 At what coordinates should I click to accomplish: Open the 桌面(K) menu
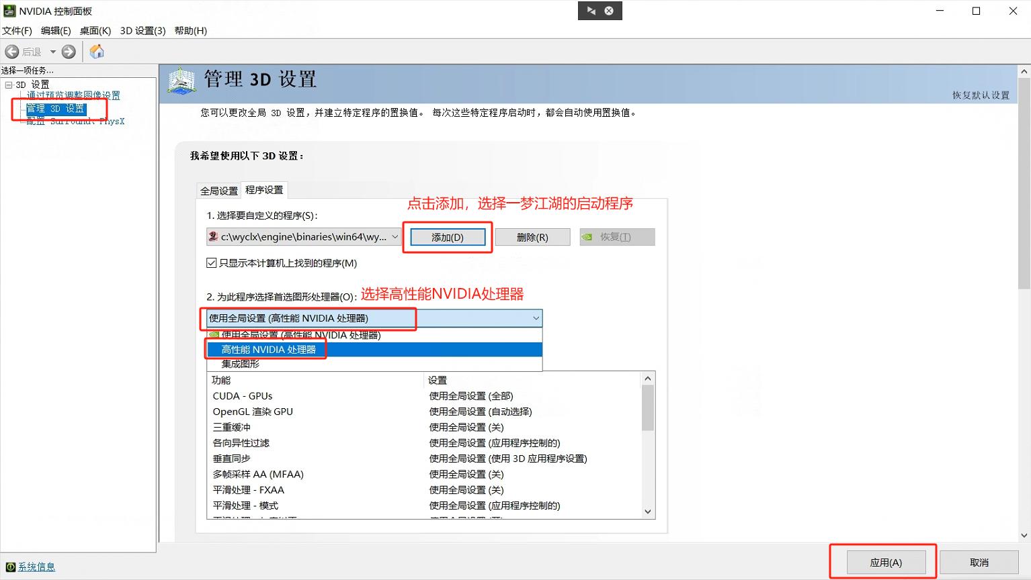point(95,31)
